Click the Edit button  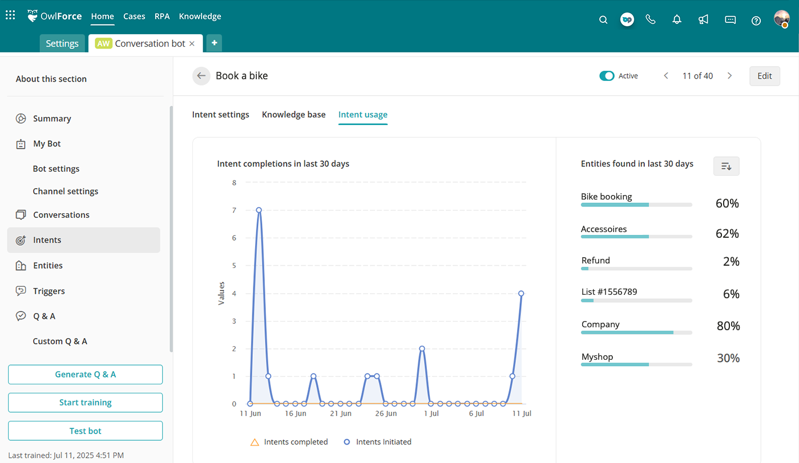coord(764,76)
